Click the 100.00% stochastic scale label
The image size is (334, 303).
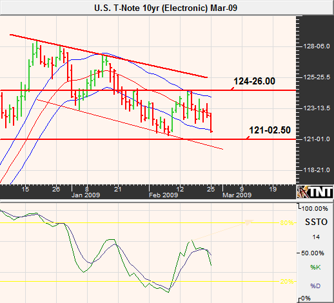pyautogui.click(x=315, y=209)
